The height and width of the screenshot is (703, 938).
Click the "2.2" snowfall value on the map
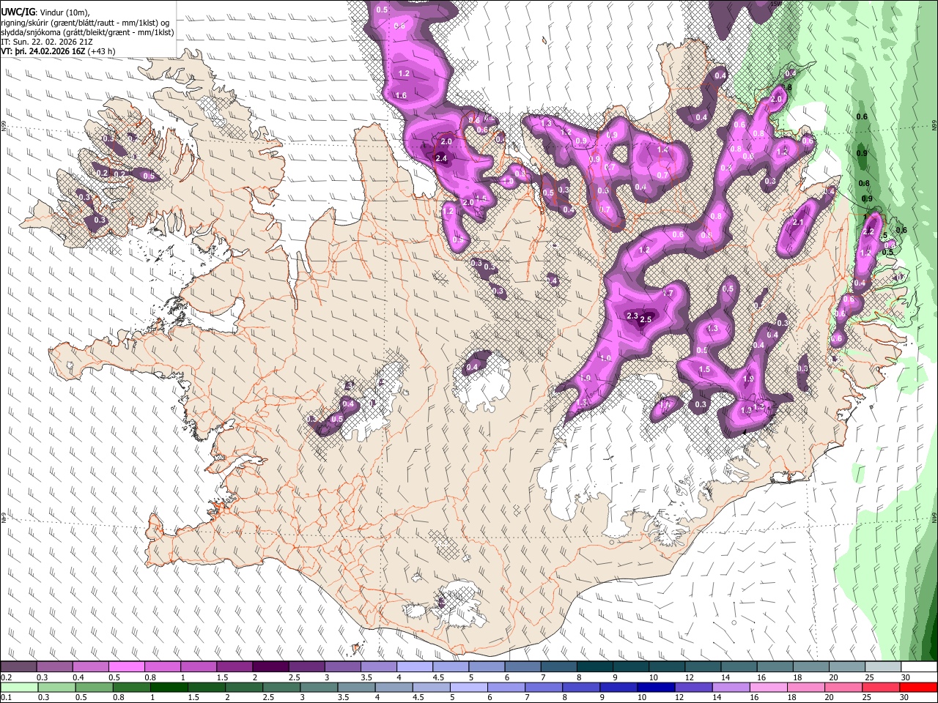870,231
